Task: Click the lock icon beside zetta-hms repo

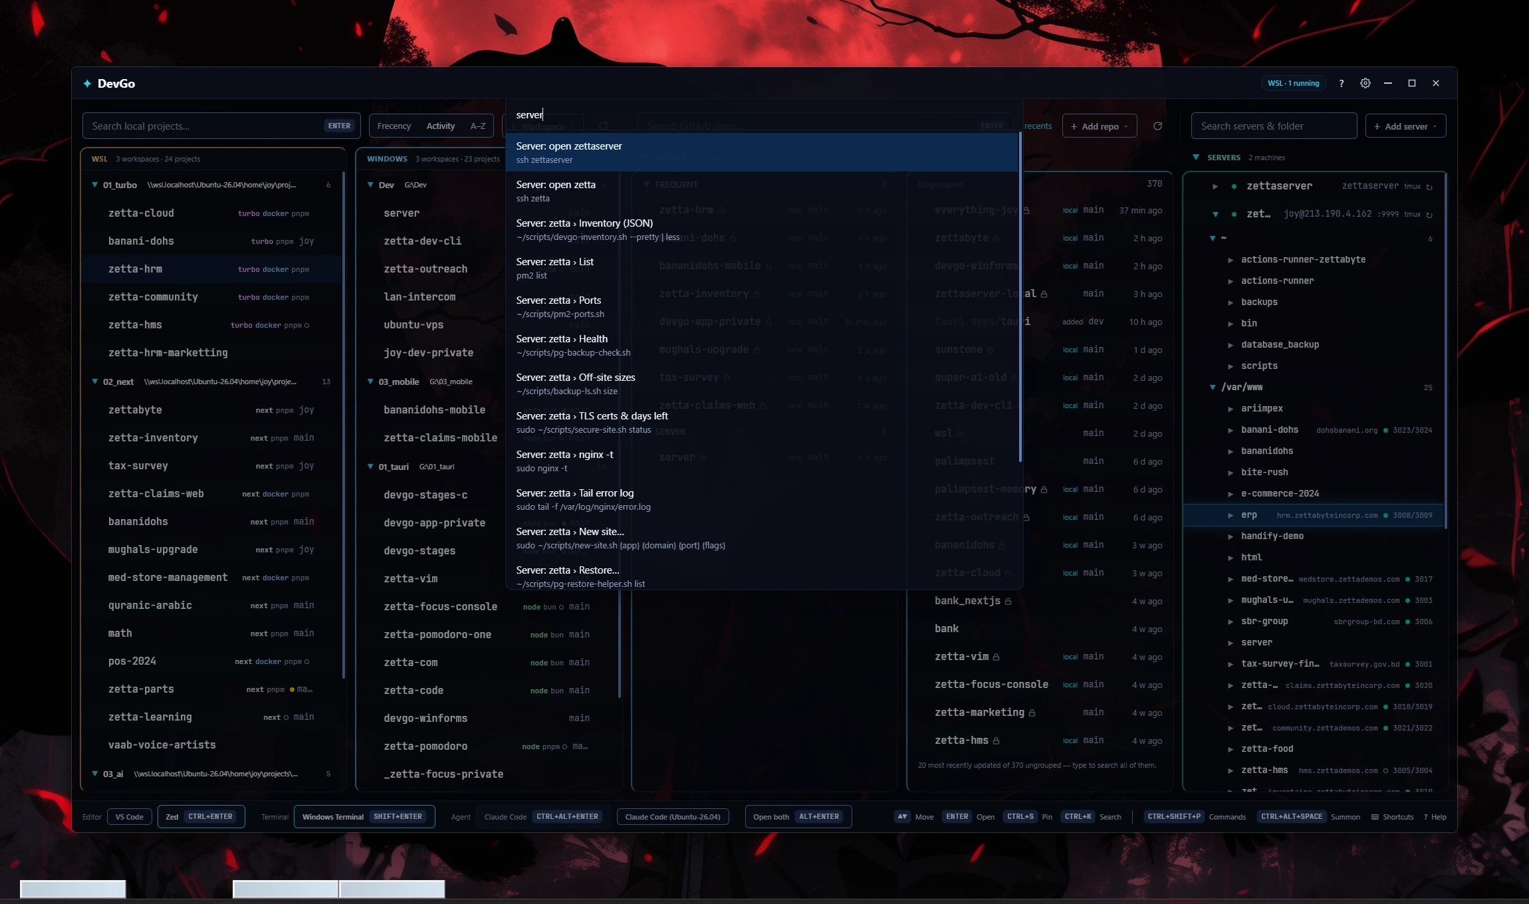Action: [x=996, y=740]
